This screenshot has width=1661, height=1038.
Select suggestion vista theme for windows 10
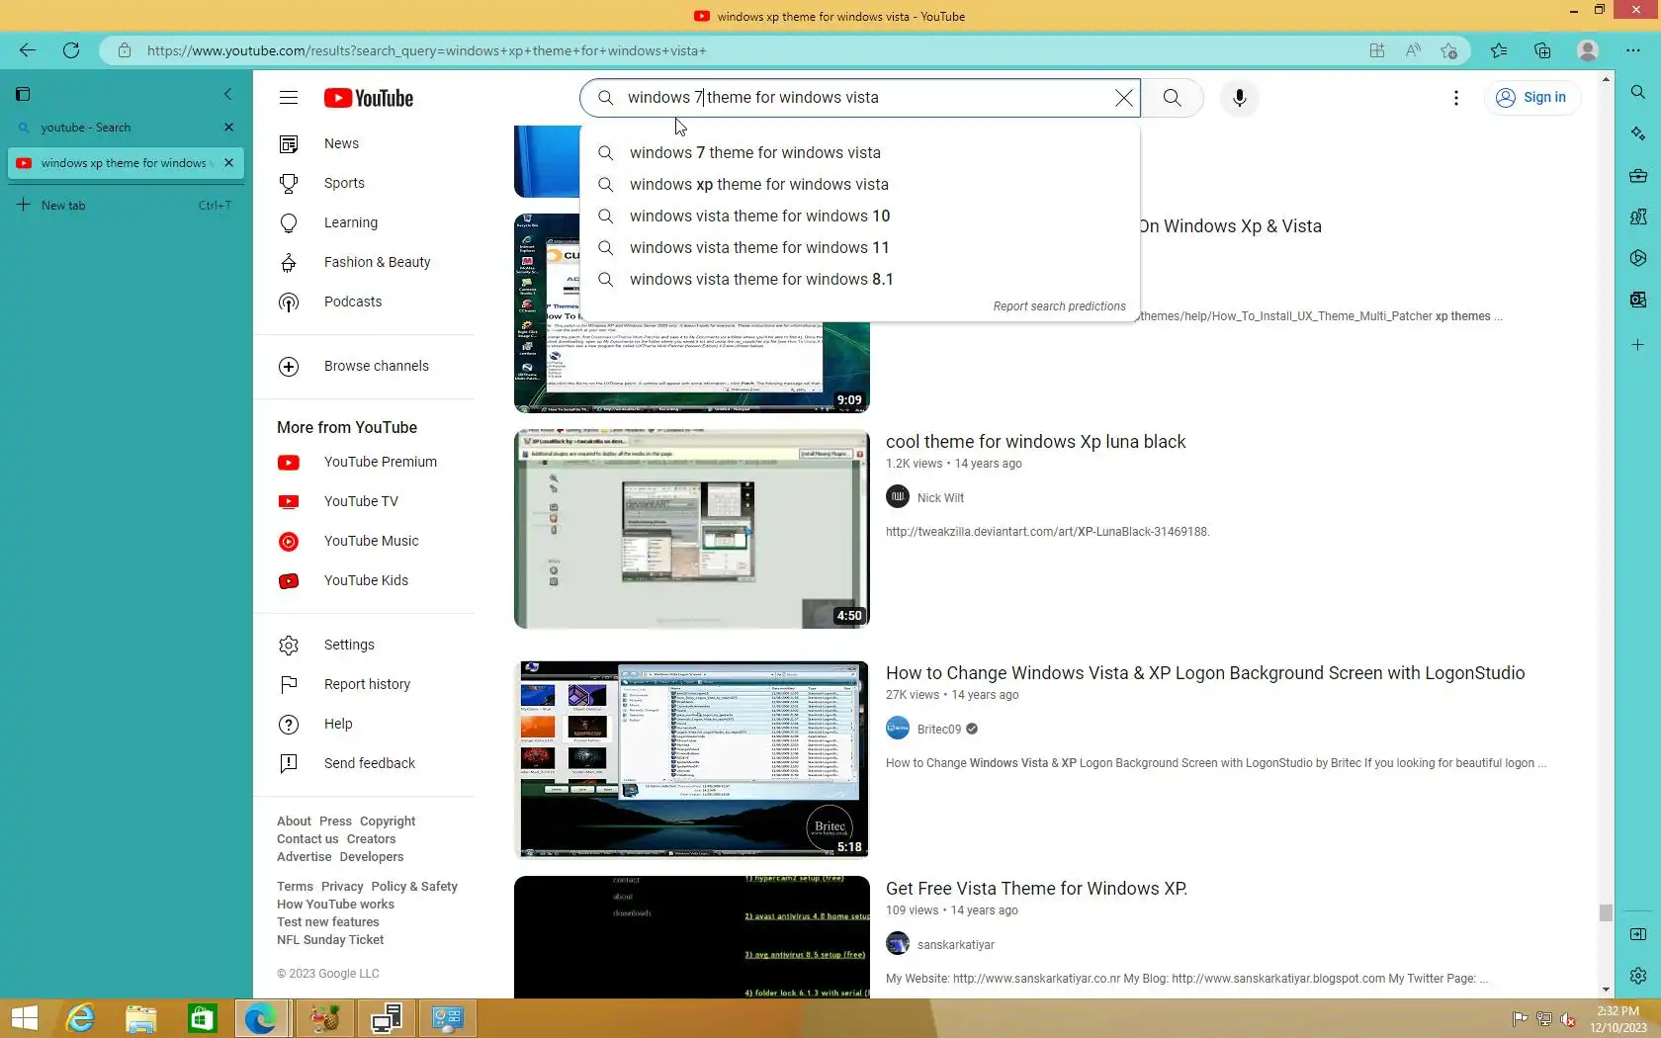tap(860, 216)
